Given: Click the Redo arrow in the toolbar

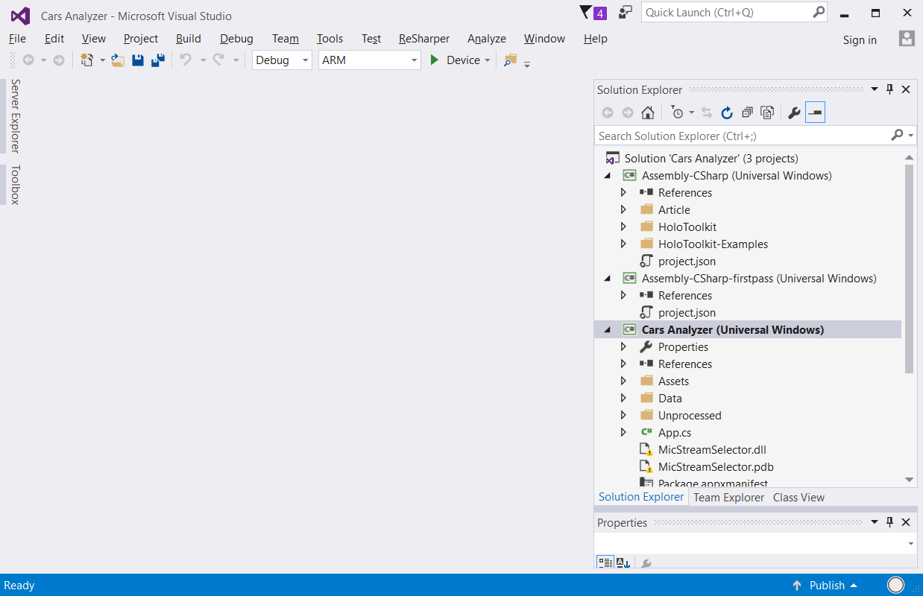Looking at the screenshot, I should click(x=218, y=60).
